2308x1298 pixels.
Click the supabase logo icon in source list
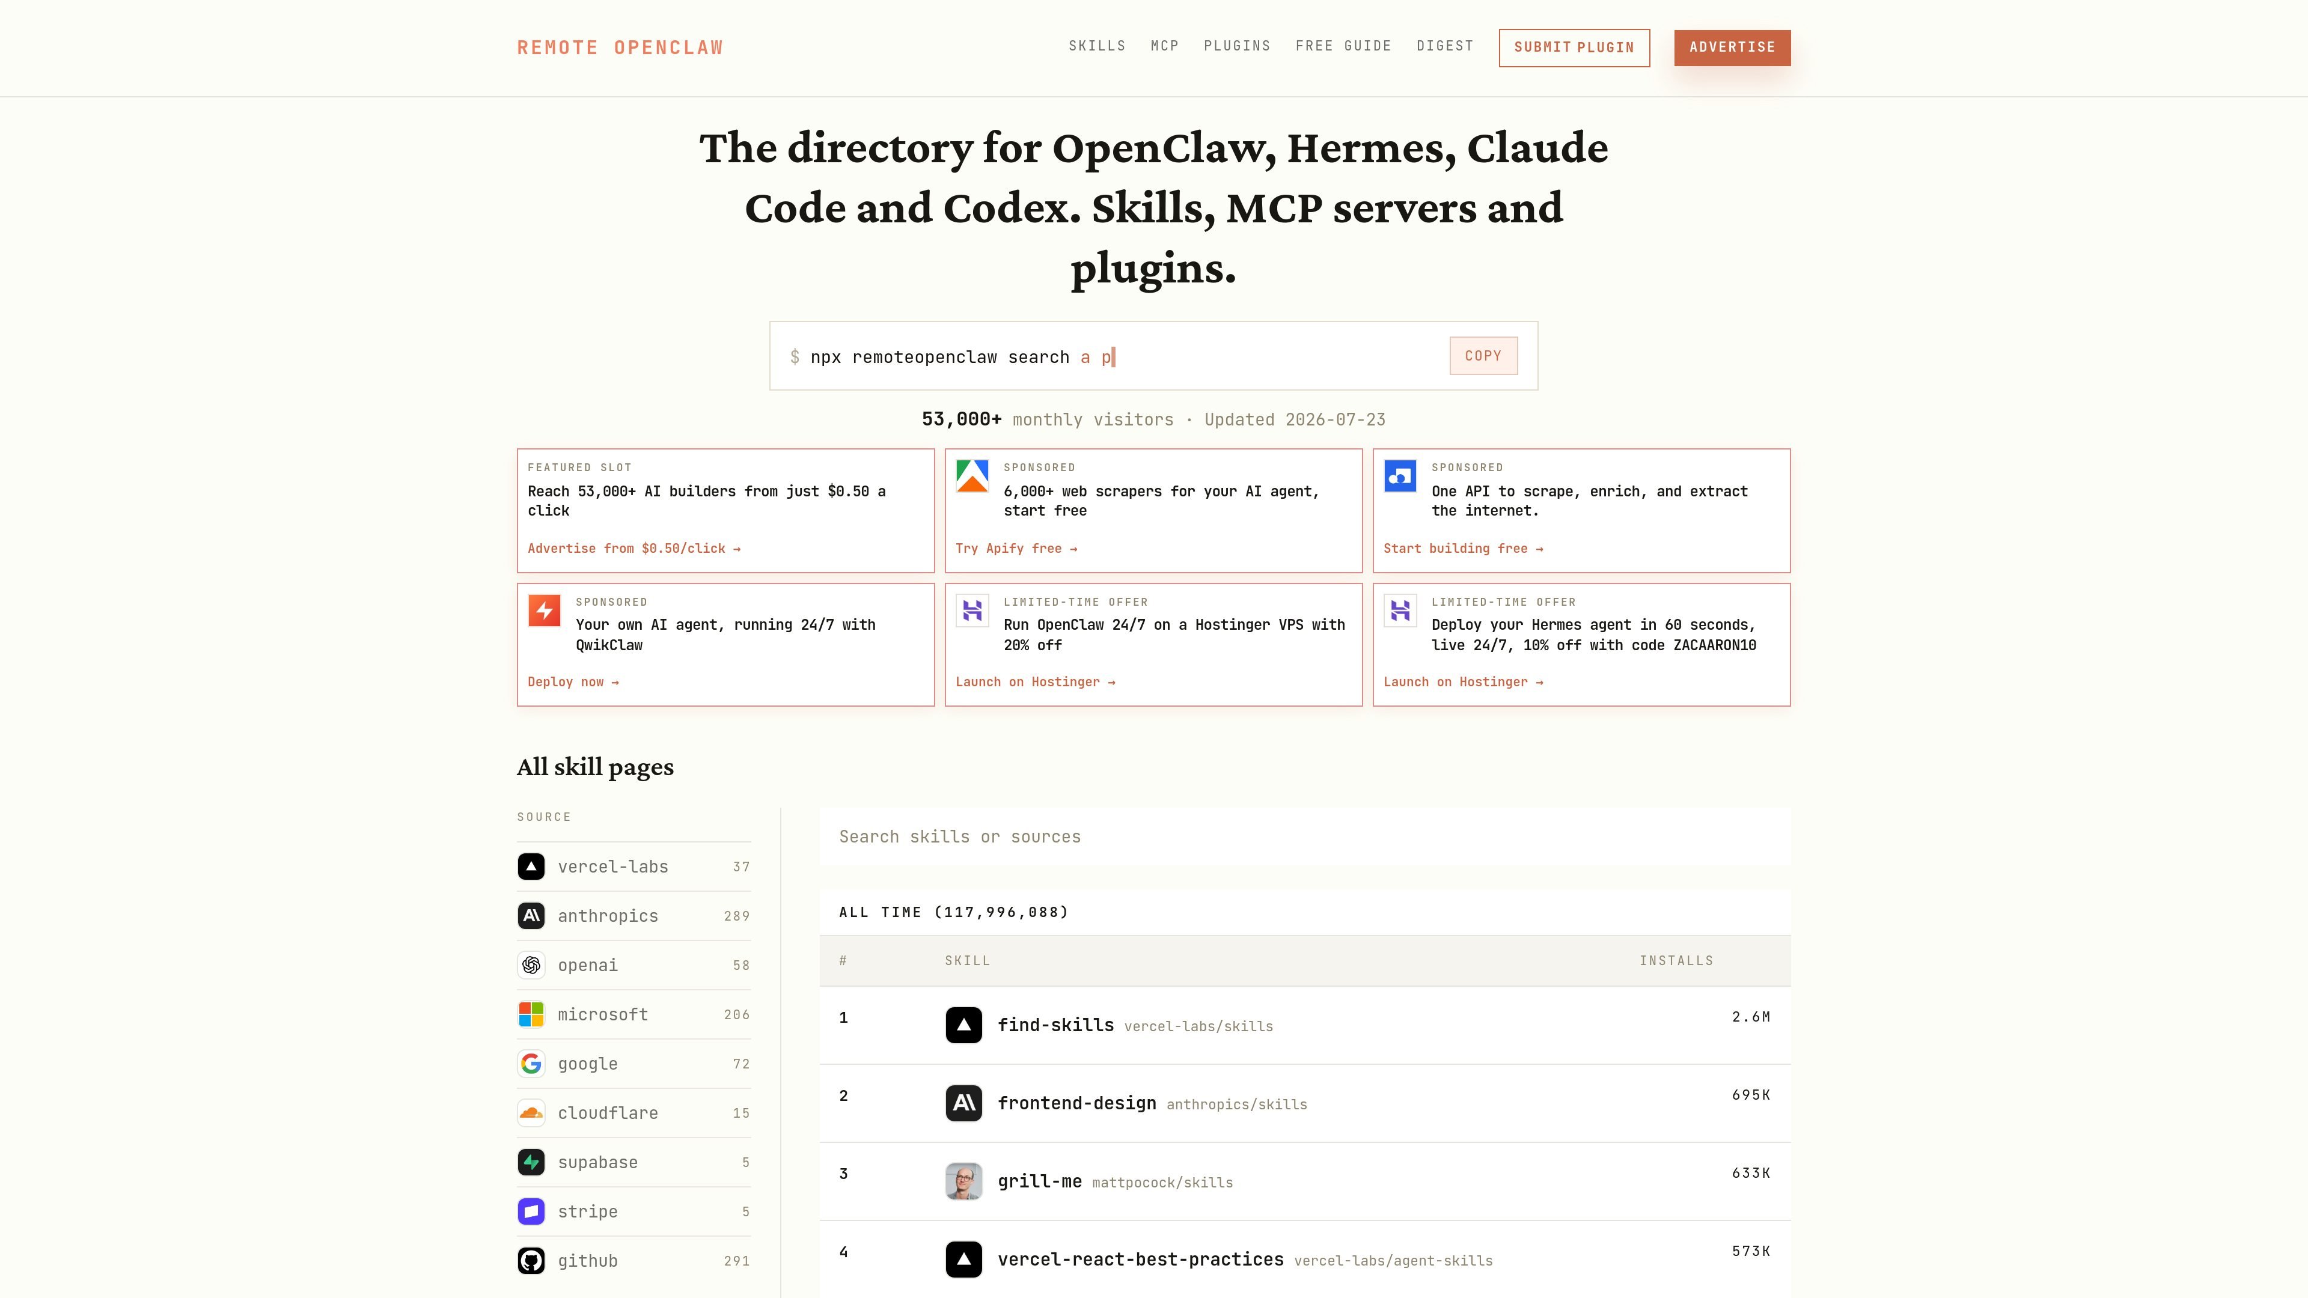[531, 1162]
